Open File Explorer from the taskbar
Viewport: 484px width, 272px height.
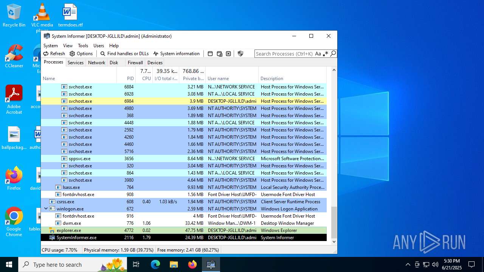click(174, 264)
